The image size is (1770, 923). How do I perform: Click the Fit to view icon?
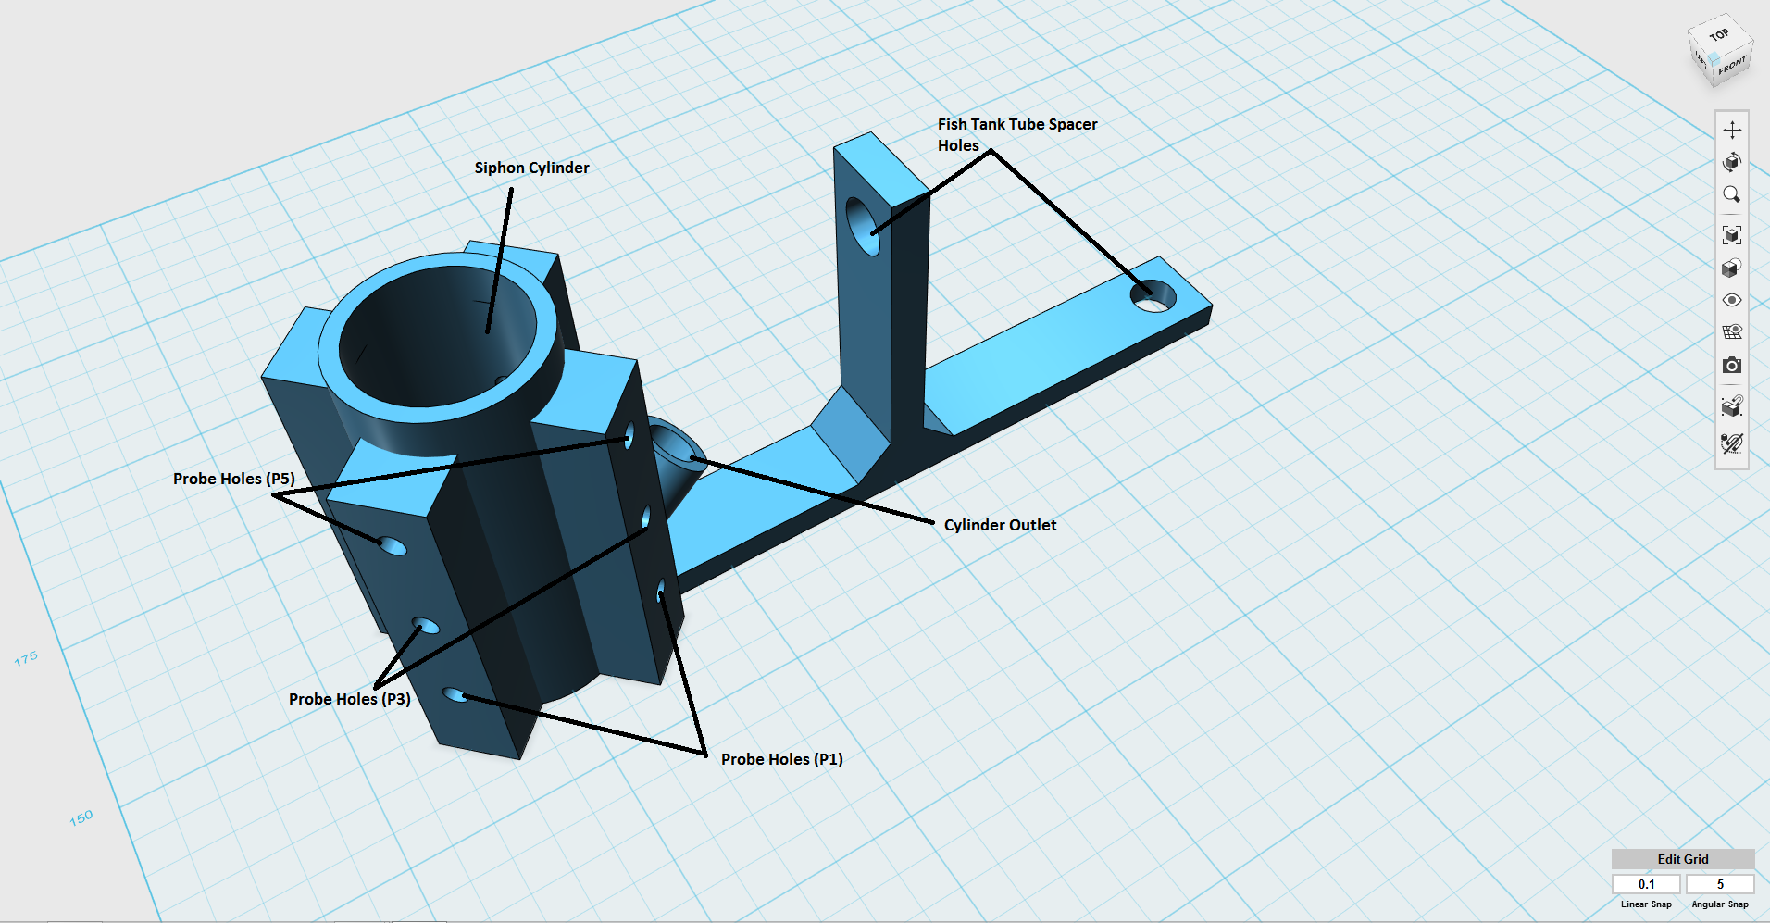[1732, 235]
